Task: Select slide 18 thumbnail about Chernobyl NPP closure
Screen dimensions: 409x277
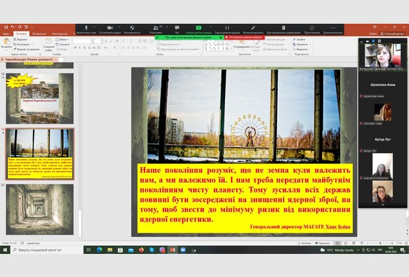Action: (x=40, y=98)
